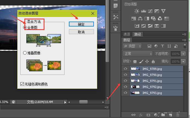Click the delete layer trash icon
This screenshot has width=190, height=118.
[x=178, y=115]
